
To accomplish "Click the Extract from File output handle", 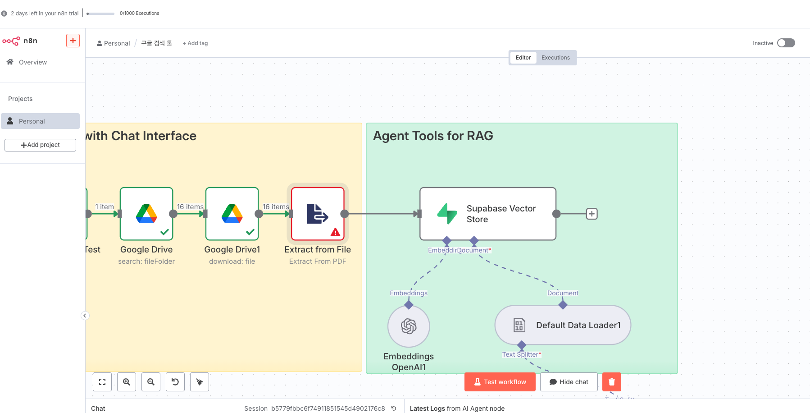I will coord(345,214).
